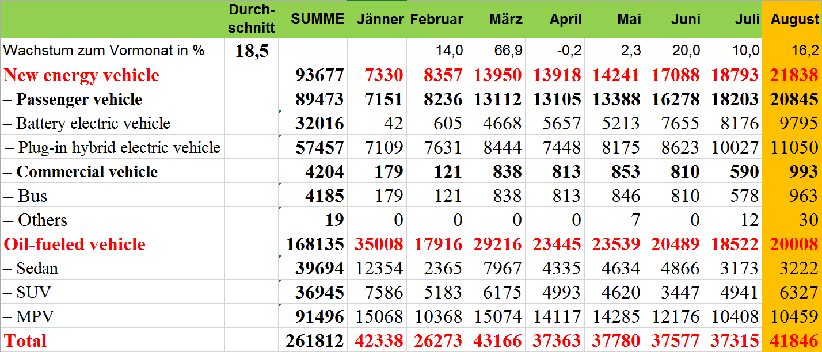This screenshot has height=352, width=822.
Task: Click the 'Bus' row label
Action: point(25,196)
